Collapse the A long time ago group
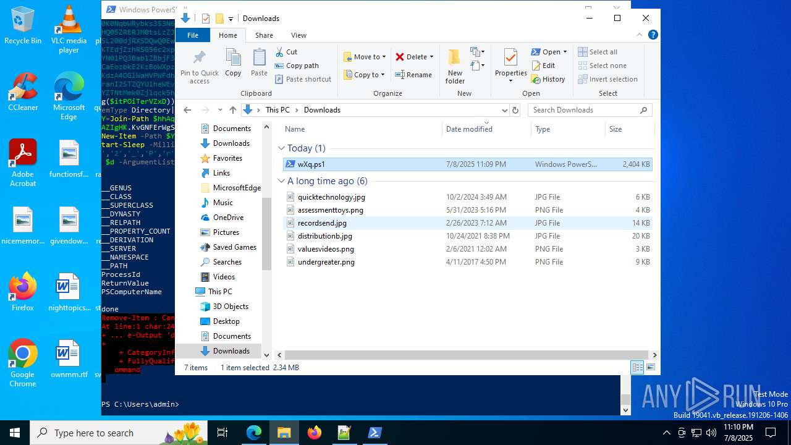791x445 pixels. 281,181
